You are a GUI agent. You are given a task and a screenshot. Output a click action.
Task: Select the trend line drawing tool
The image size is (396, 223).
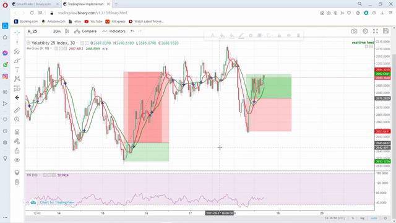tap(17, 42)
